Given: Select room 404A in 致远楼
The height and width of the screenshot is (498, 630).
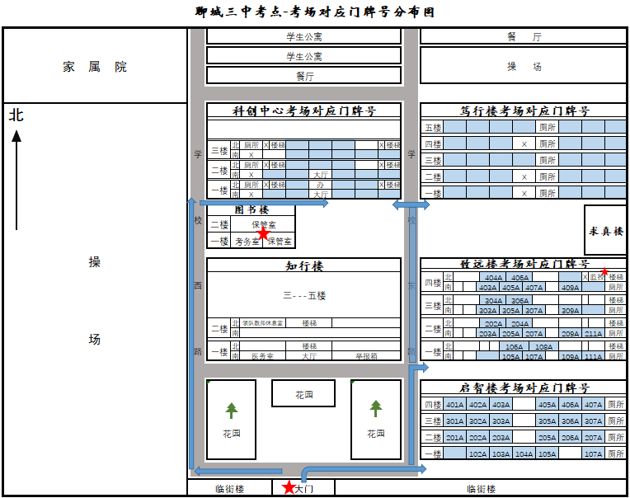Looking at the screenshot, I should click(492, 278).
